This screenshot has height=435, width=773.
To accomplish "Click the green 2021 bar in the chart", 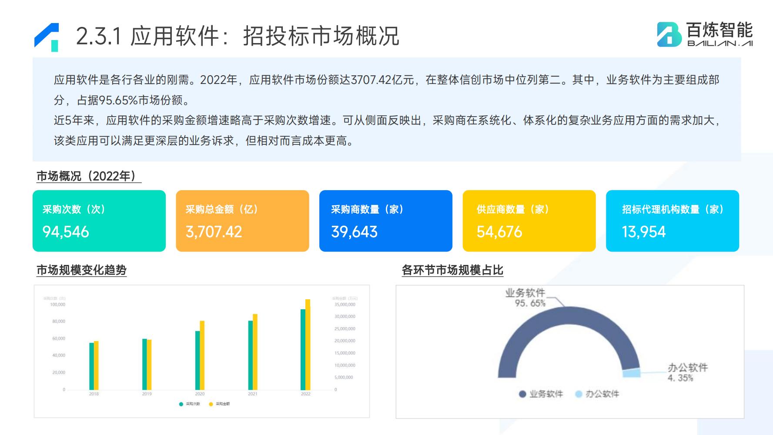I will pyautogui.click(x=251, y=355).
